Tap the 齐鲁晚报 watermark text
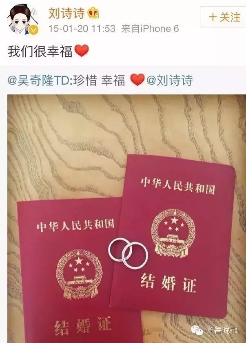 [222, 330]
